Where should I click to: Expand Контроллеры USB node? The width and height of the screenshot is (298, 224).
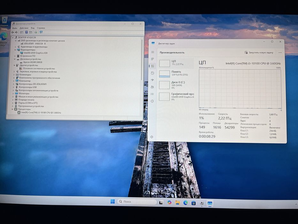click(14, 87)
